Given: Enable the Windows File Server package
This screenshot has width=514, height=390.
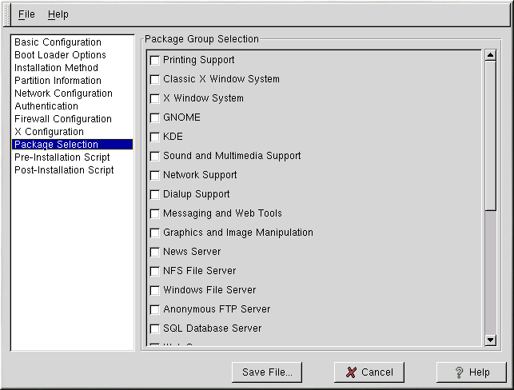Looking at the screenshot, I should pos(155,290).
